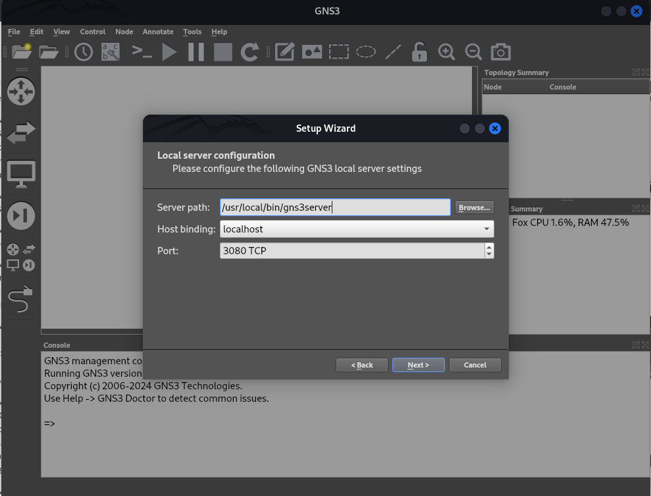
Task: Browse all devices icon in the sidebar
Action: pyautogui.click(x=21, y=257)
